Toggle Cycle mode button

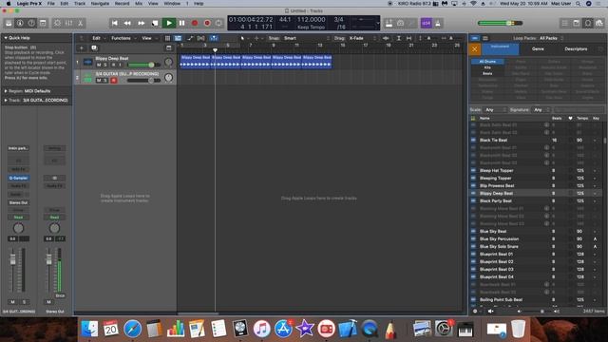point(219,23)
